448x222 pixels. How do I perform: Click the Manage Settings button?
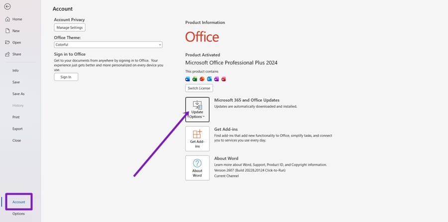tap(70, 28)
